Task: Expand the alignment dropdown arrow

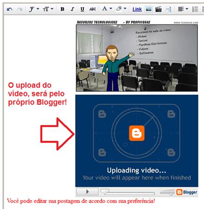Action: click(x=187, y=9)
